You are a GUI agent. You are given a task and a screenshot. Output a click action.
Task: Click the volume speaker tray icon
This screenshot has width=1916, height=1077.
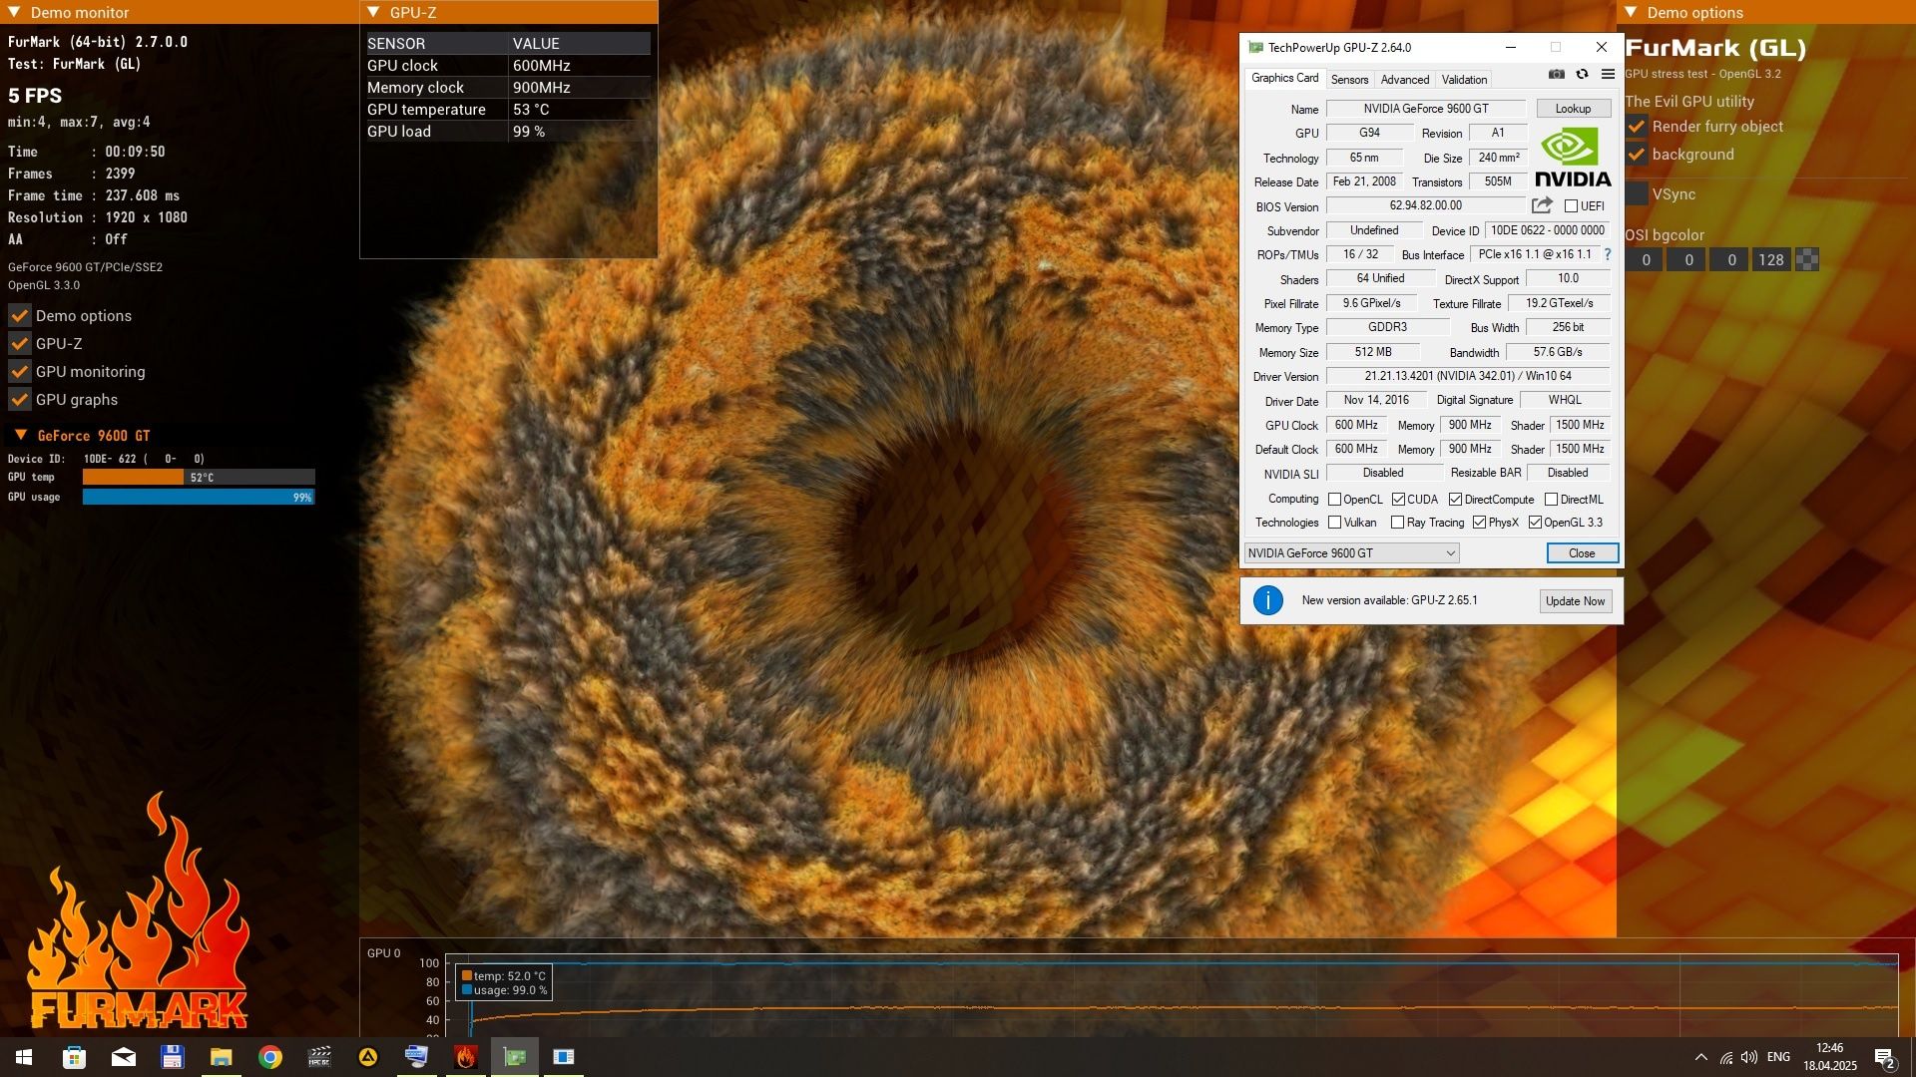pyautogui.click(x=1749, y=1057)
